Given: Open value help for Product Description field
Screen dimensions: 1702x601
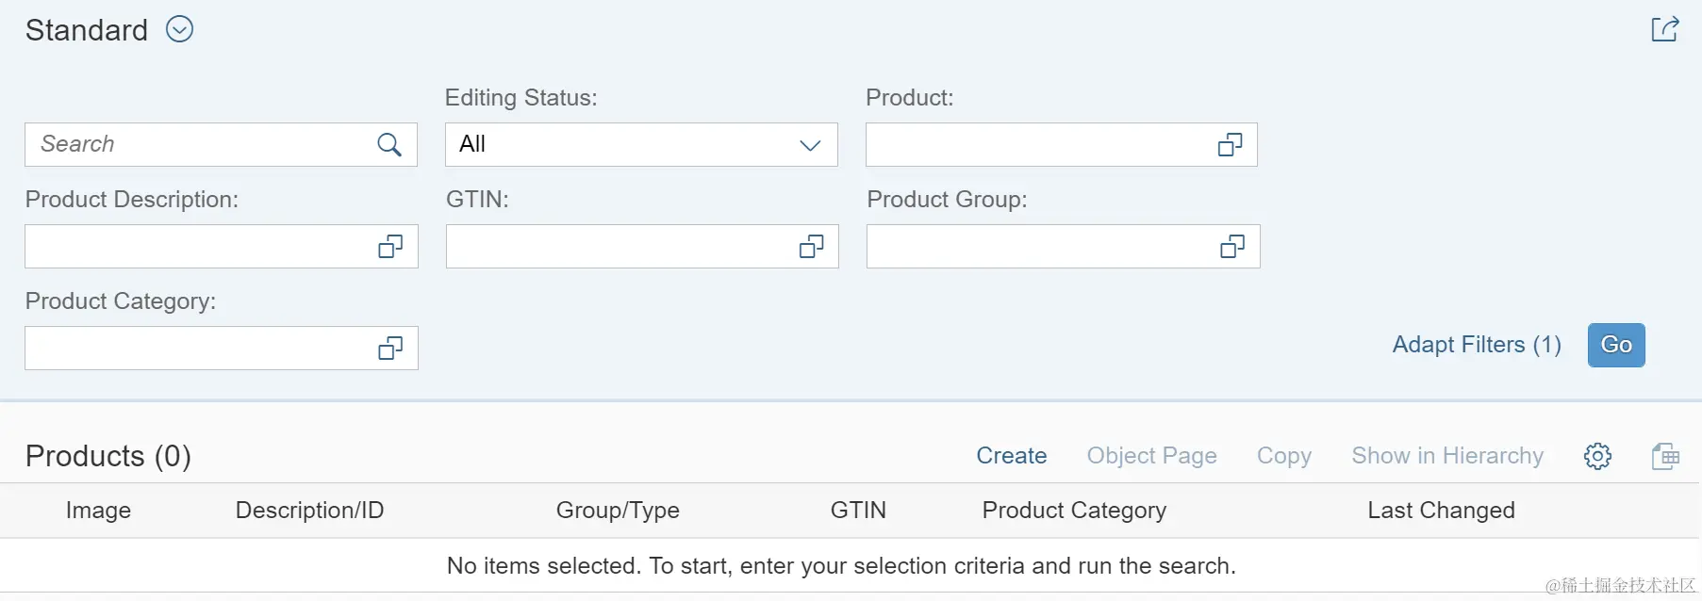Looking at the screenshot, I should click(389, 247).
